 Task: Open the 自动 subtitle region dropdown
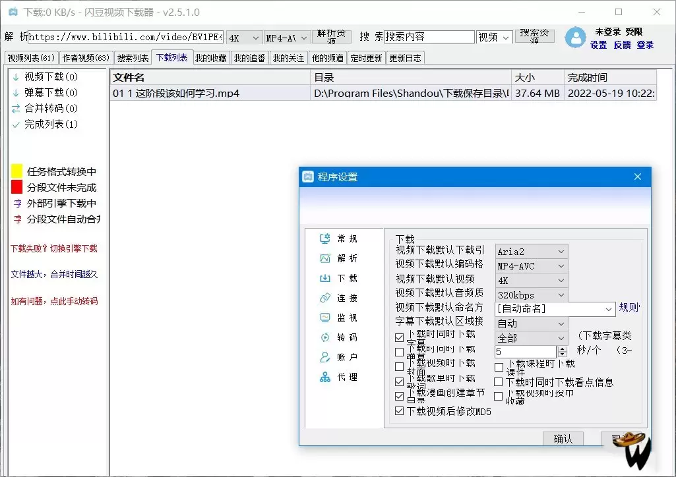coord(531,323)
